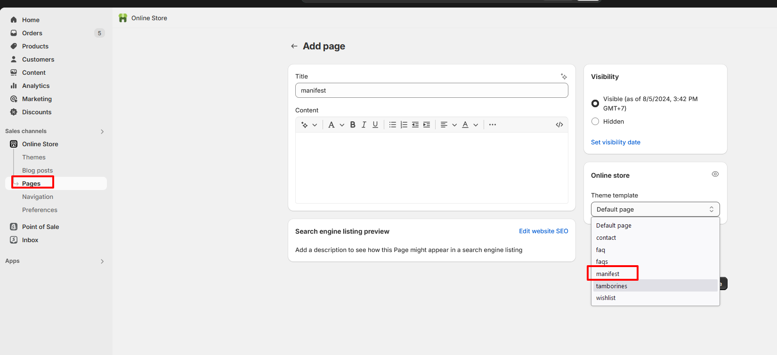Insert a bulleted list
The width and height of the screenshot is (777, 355).
tap(392, 125)
